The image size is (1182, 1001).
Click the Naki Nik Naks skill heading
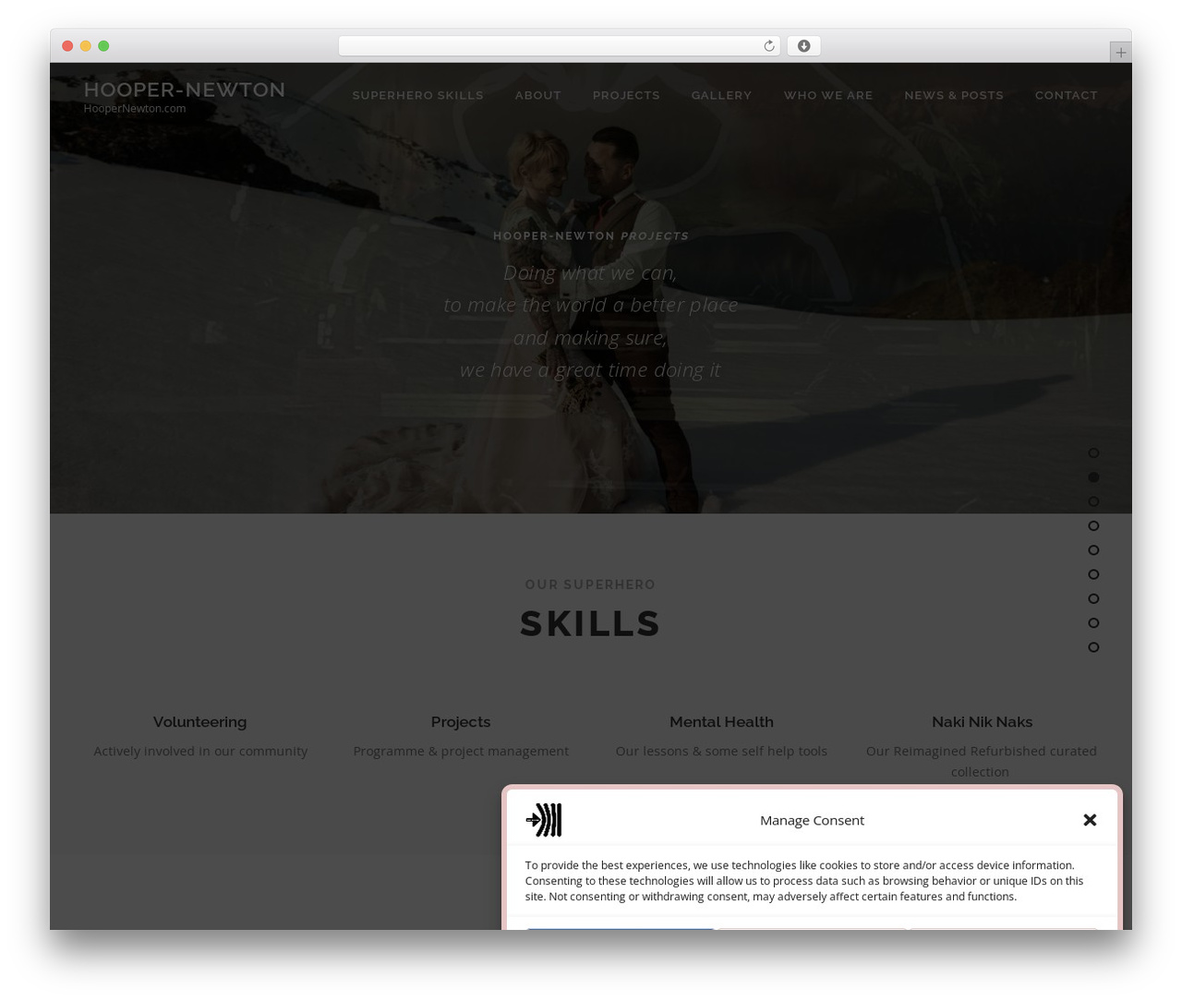[982, 722]
